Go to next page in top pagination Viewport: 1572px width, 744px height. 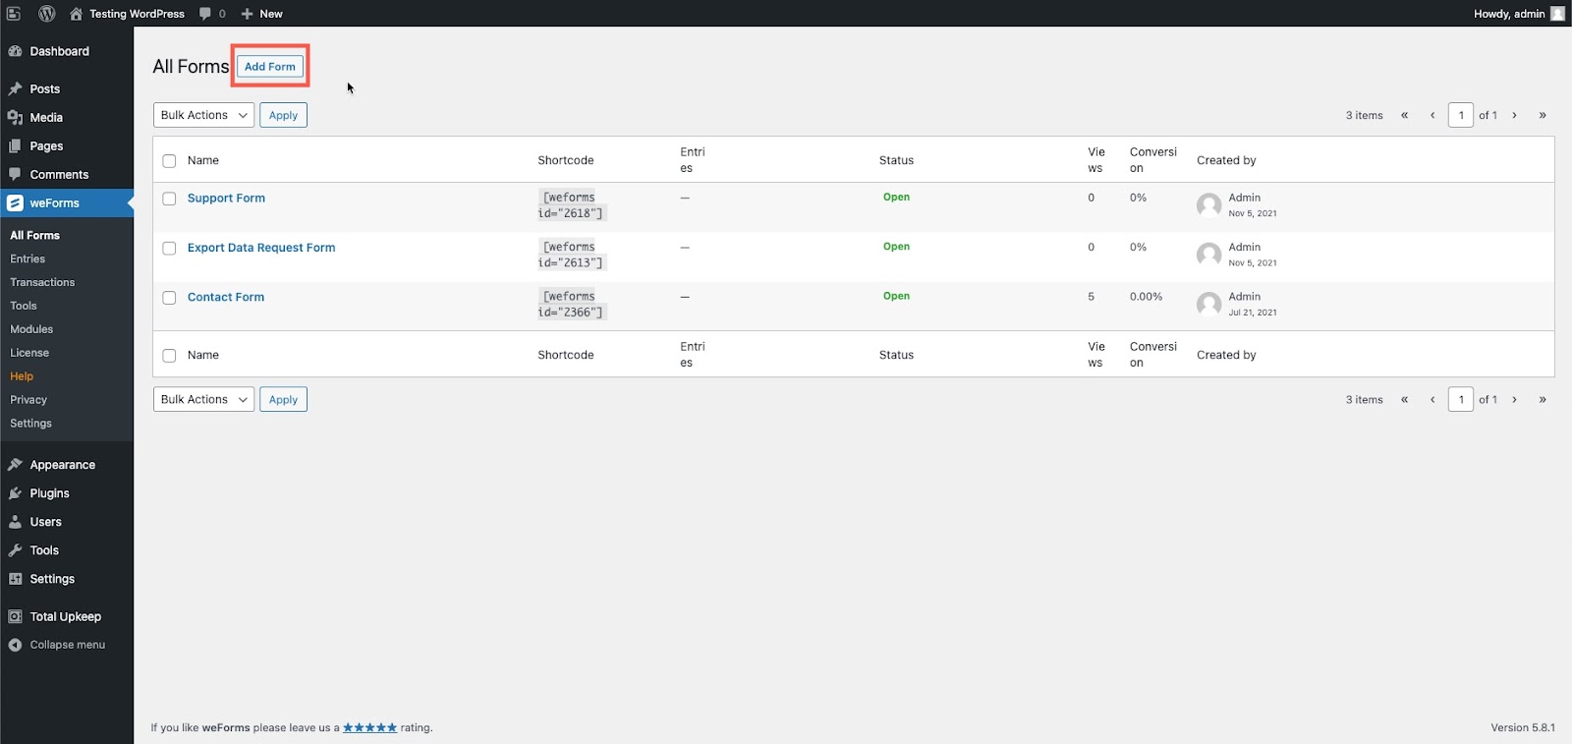1515,115
